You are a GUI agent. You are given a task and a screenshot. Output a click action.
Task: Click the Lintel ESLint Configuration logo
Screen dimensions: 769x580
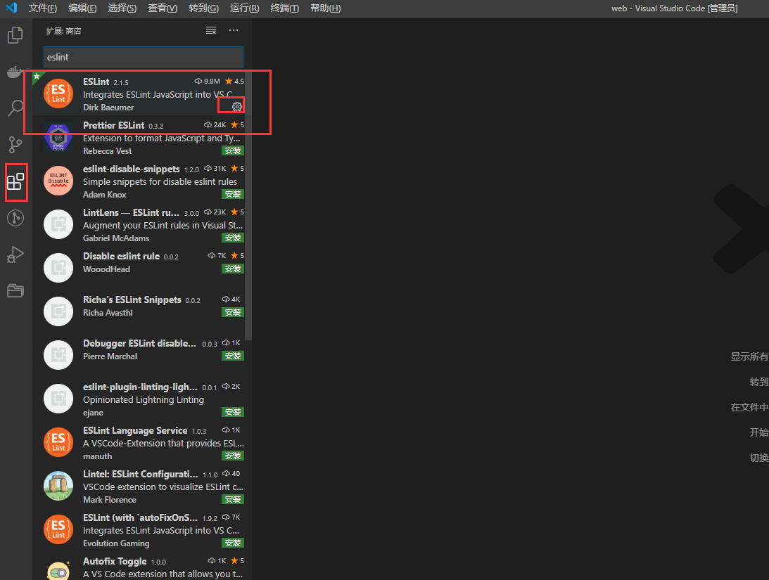(x=58, y=486)
